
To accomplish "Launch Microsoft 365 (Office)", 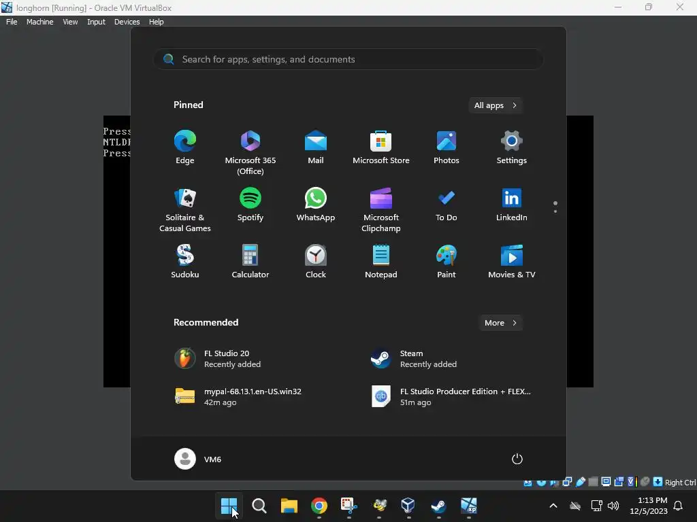I will pos(250,153).
